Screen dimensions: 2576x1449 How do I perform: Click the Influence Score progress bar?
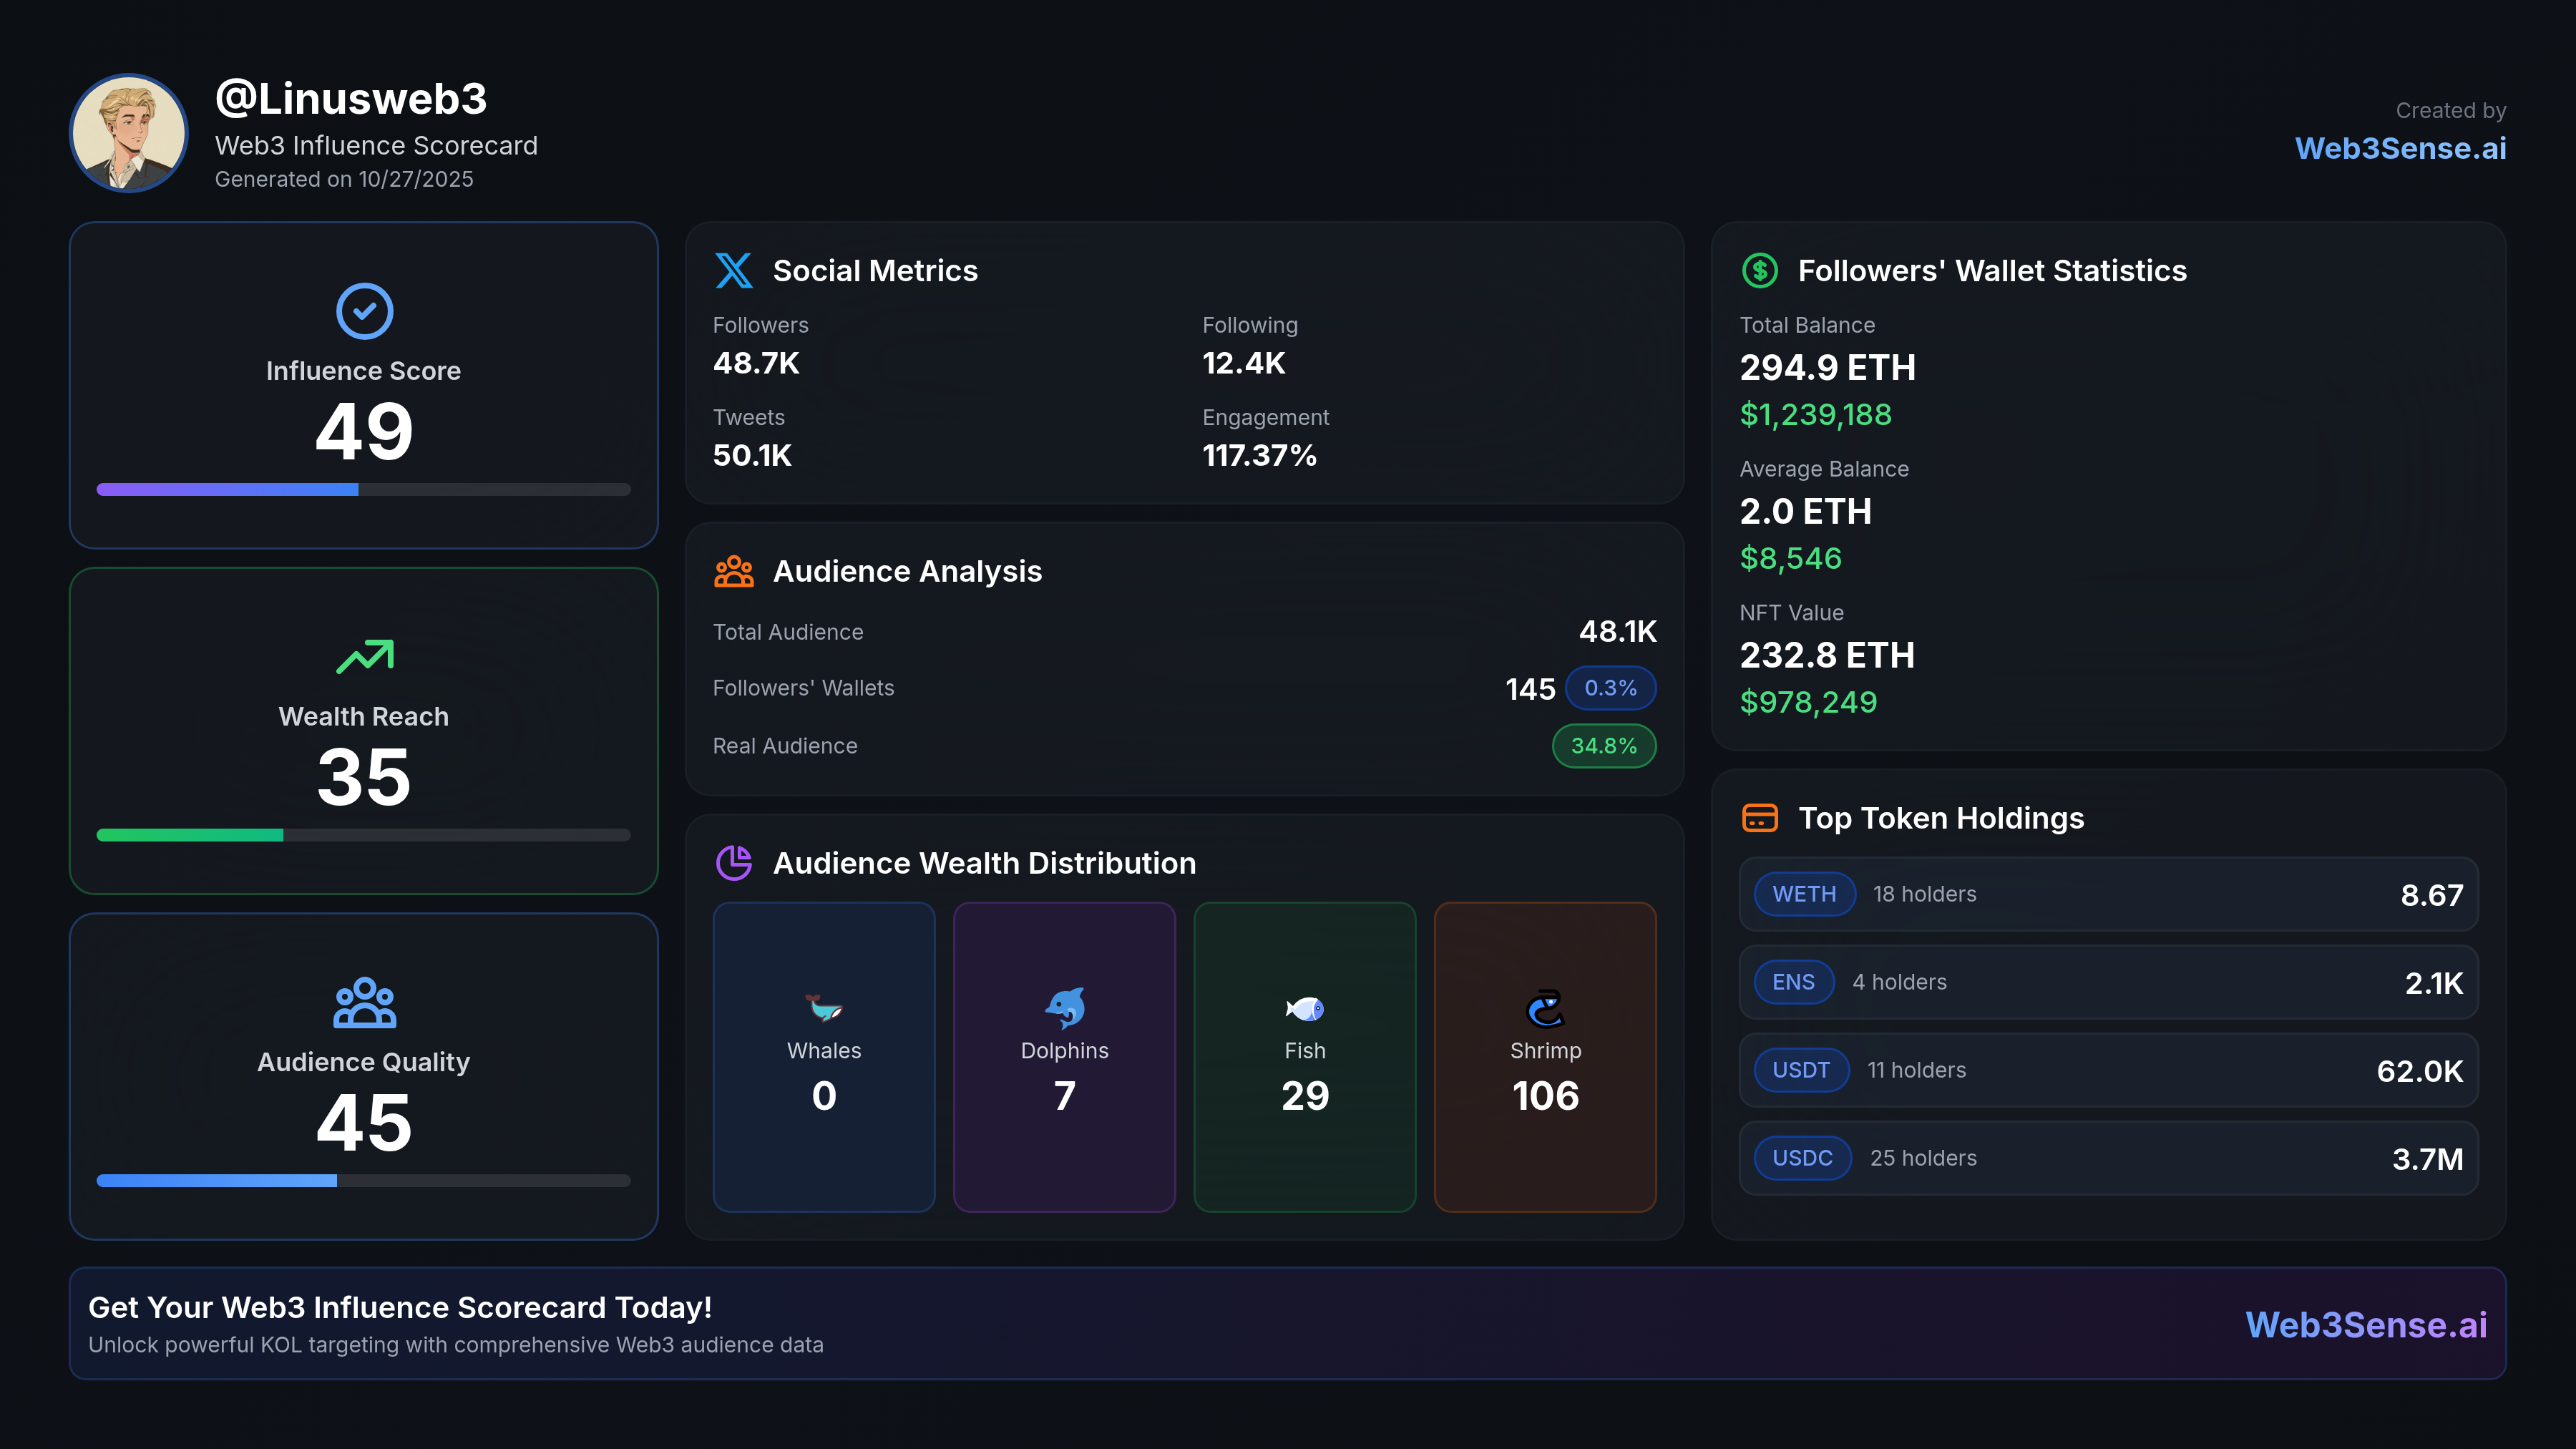(x=363, y=490)
